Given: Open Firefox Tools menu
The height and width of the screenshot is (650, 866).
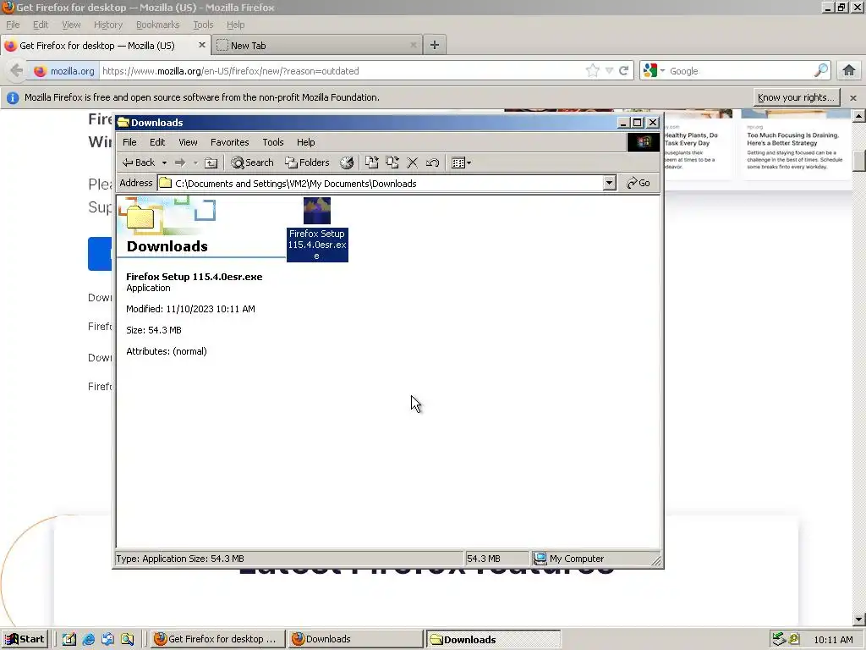Looking at the screenshot, I should pyautogui.click(x=203, y=25).
